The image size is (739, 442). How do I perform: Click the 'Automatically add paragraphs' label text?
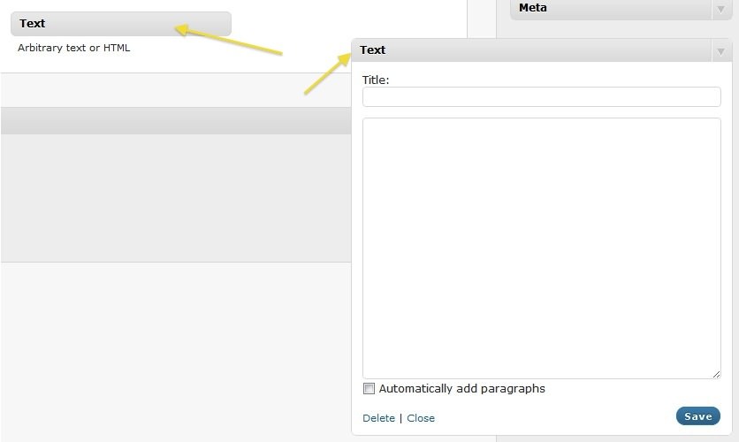(x=461, y=389)
